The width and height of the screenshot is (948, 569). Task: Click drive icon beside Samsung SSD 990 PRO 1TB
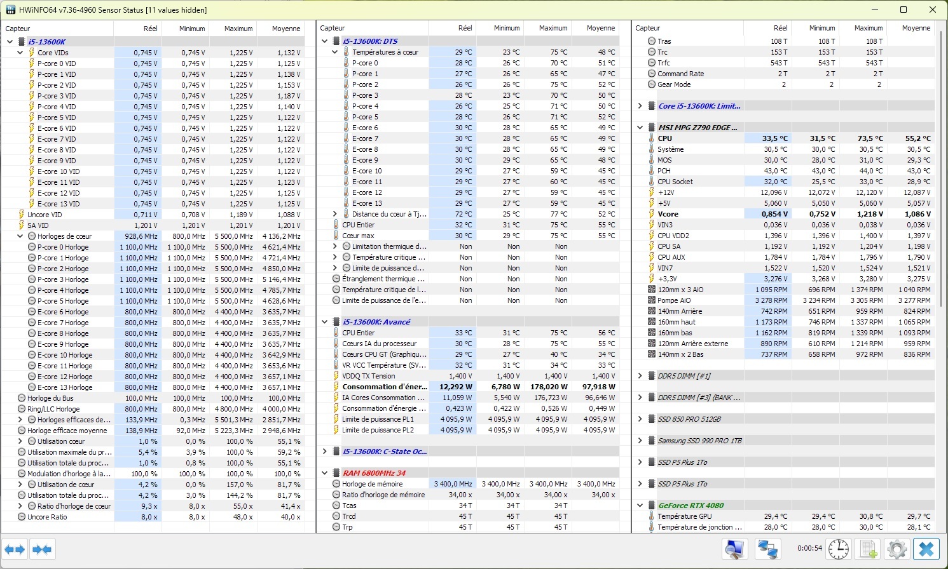(x=652, y=441)
